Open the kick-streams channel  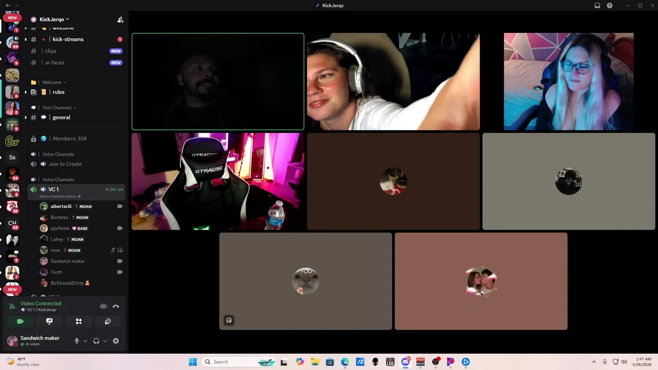tap(76, 39)
